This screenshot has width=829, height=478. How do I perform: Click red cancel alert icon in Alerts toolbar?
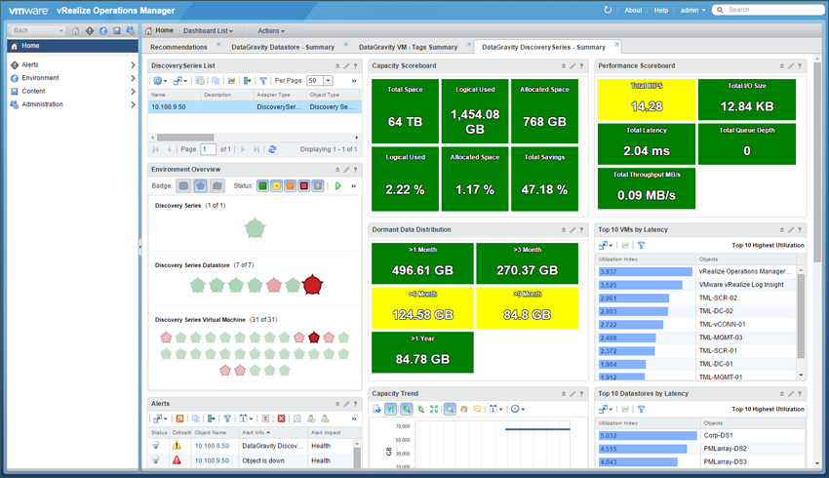click(x=281, y=418)
